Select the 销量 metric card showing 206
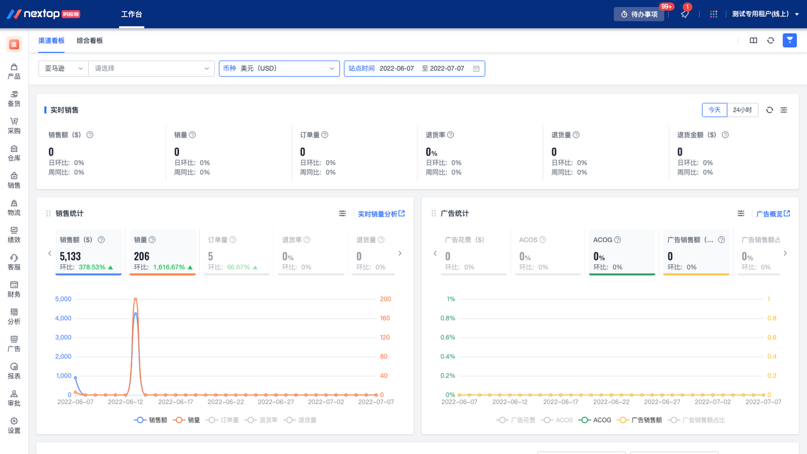807x454 pixels. click(163, 253)
